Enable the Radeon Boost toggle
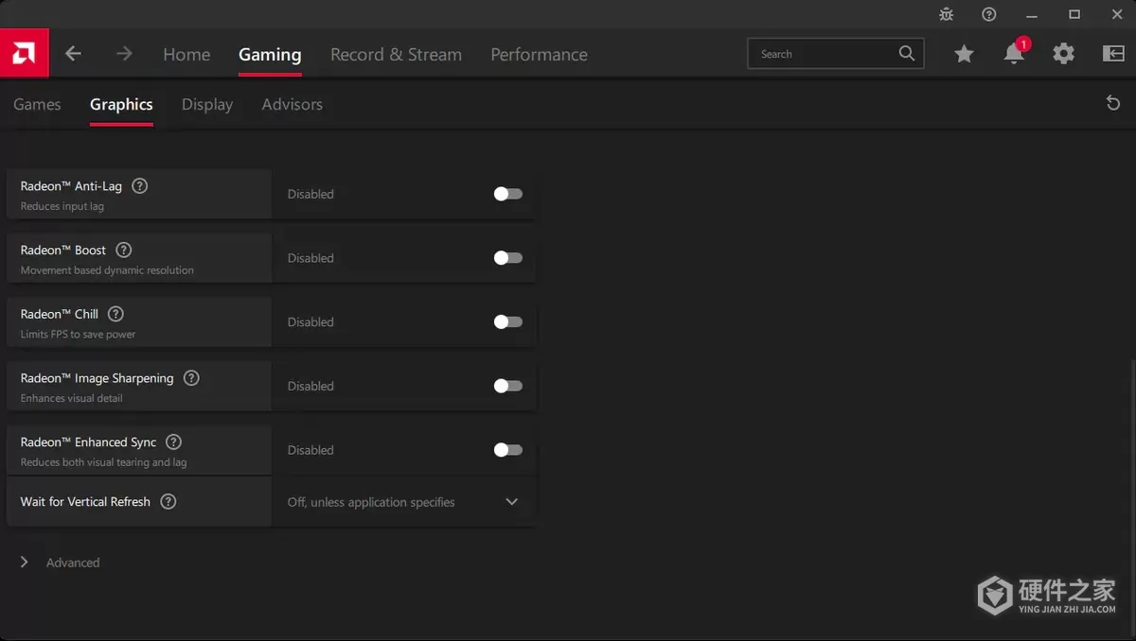1136x641 pixels. (x=508, y=258)
